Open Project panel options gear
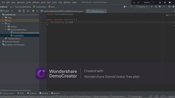This screenshot has width=175, height=98. [x=33, y=11]
